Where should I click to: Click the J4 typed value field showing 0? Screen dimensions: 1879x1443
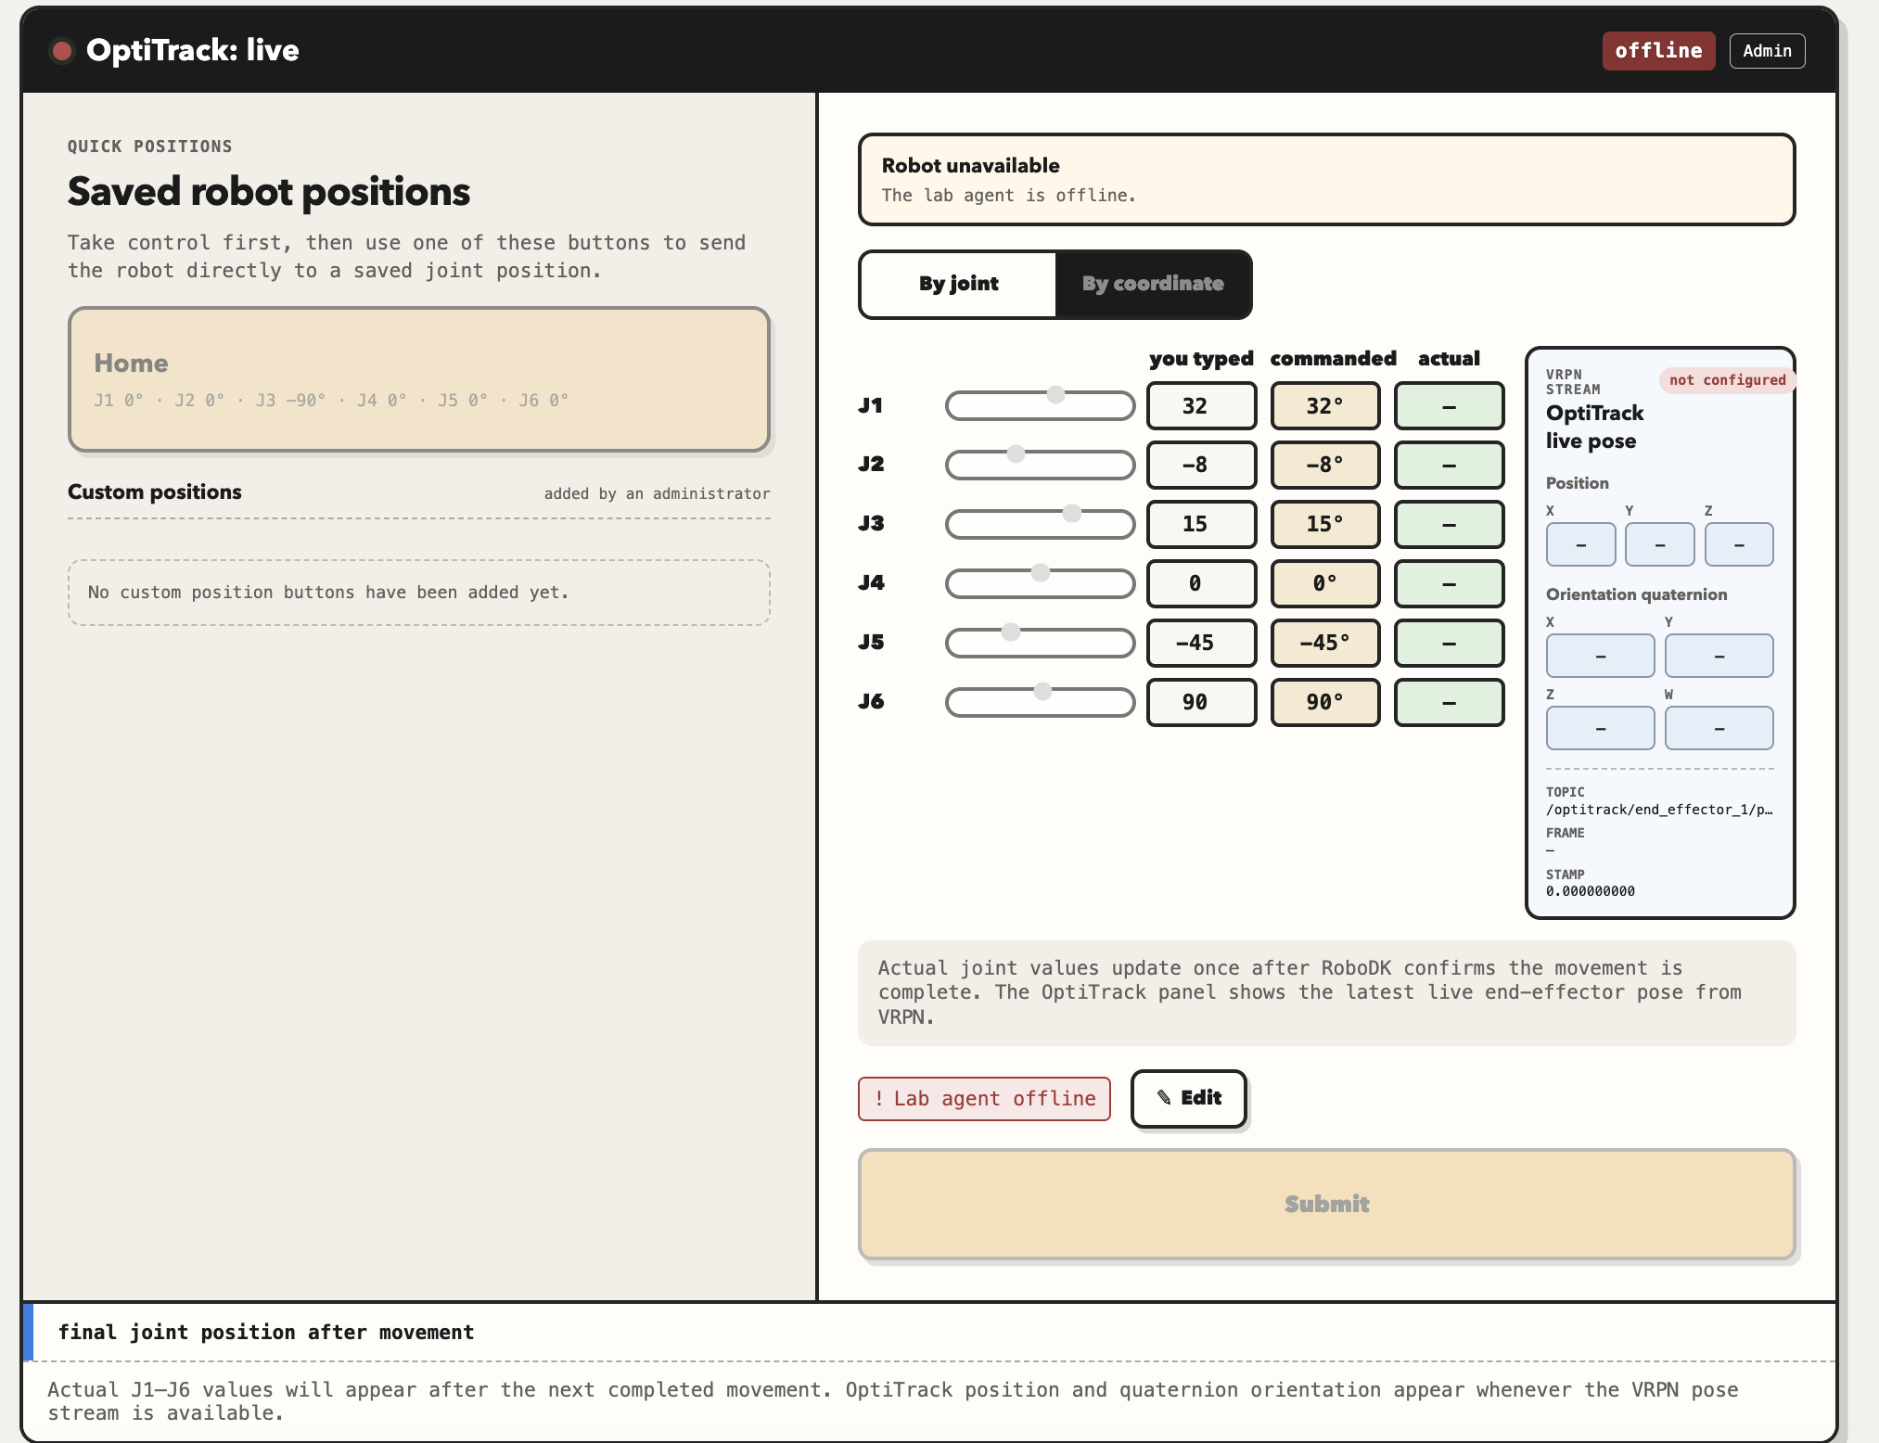(1201, 583)
